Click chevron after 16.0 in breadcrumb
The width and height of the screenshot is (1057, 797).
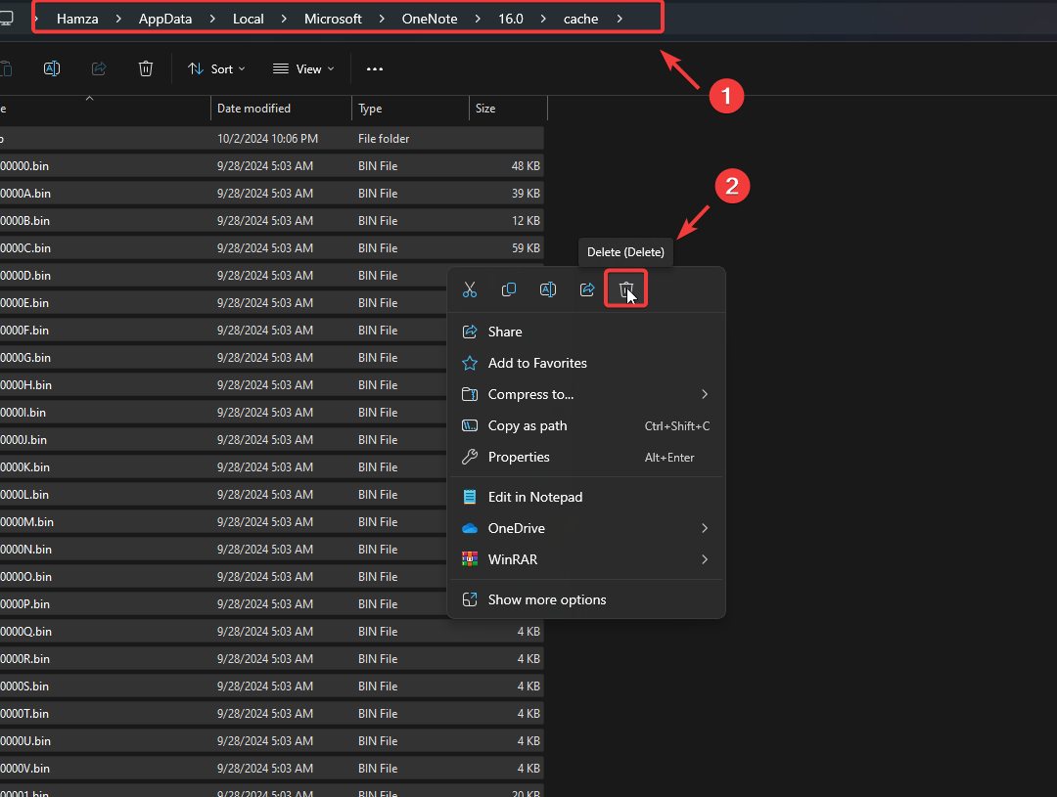(543, 19)
